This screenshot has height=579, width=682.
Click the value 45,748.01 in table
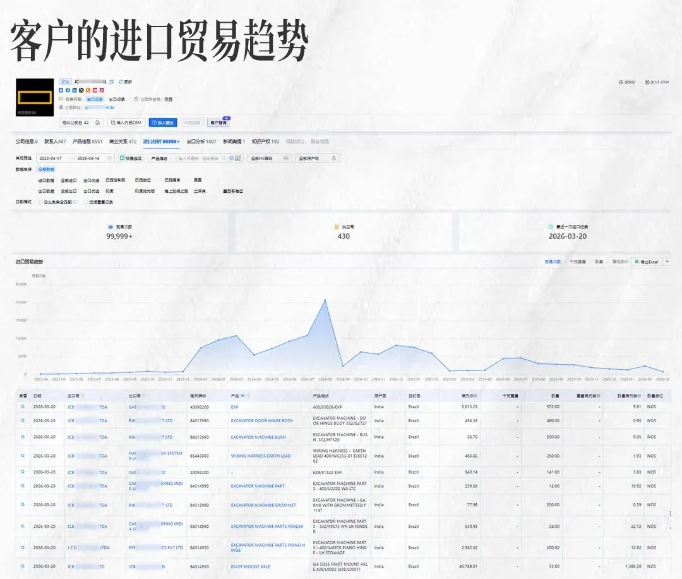468,566
